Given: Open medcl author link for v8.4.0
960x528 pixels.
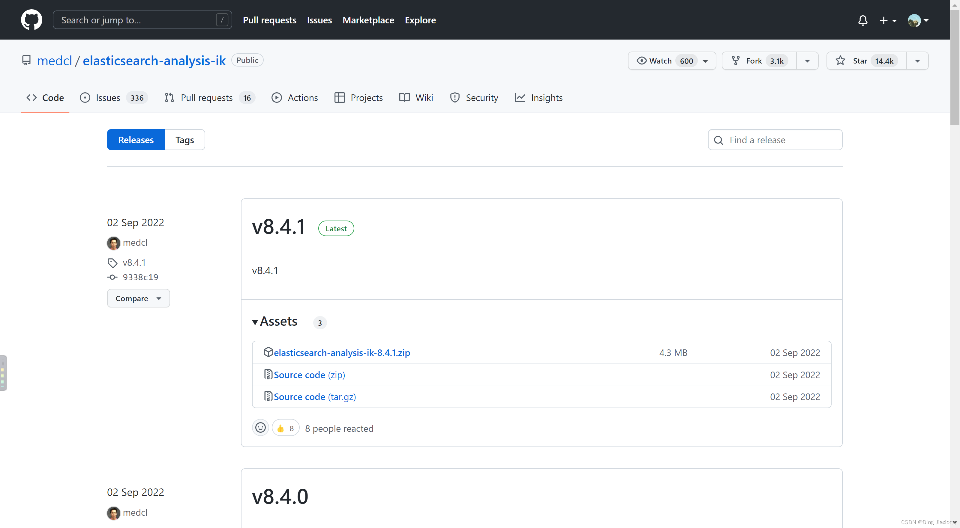Looking at the screenshot, I should (135, 512).
